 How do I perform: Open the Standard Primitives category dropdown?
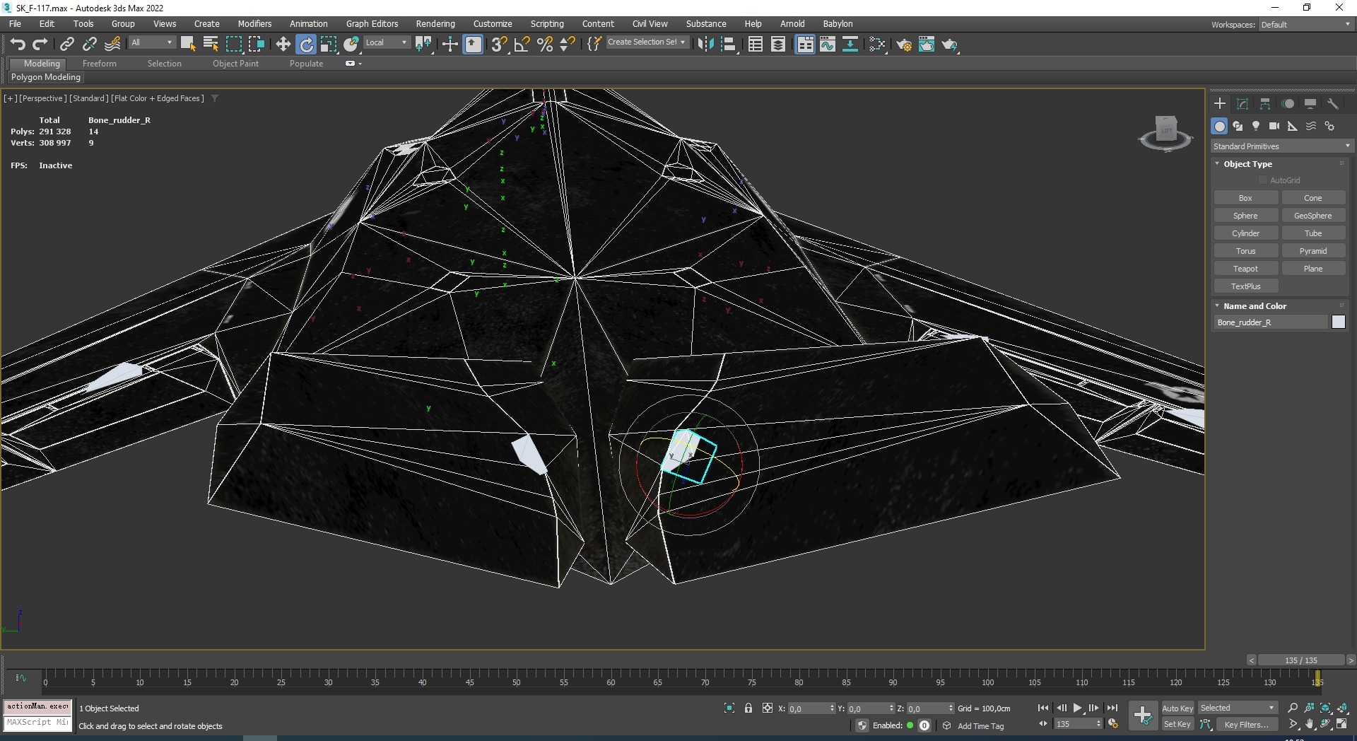pyautogui.click(x=1281, y=146)
